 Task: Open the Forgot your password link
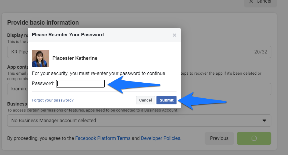[53, 100]
